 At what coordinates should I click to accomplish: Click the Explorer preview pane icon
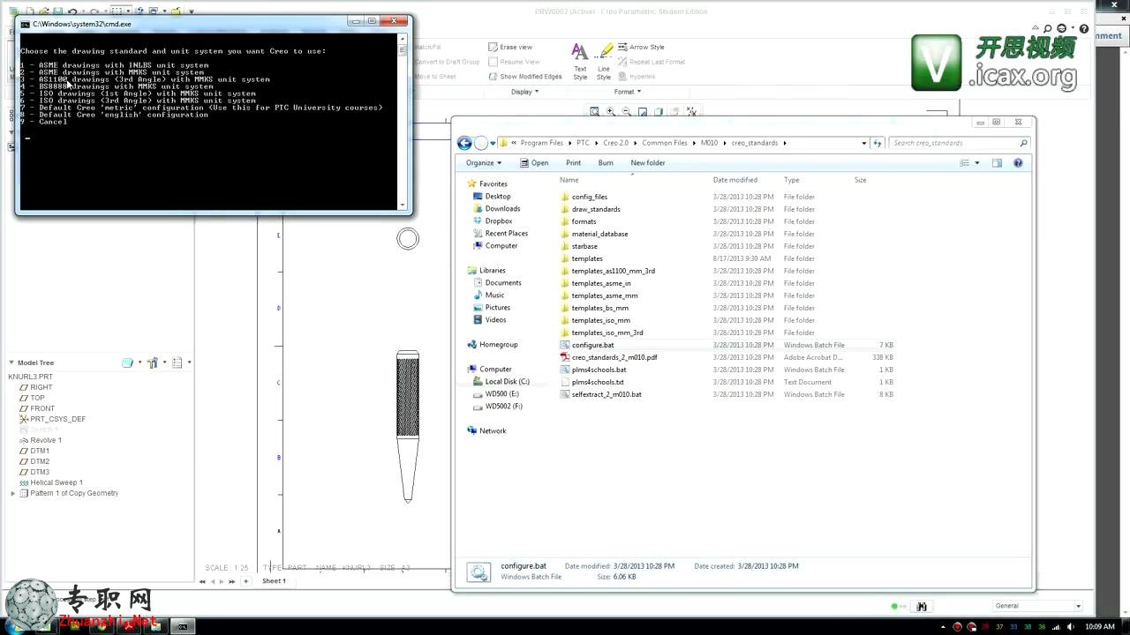(997, 163)
